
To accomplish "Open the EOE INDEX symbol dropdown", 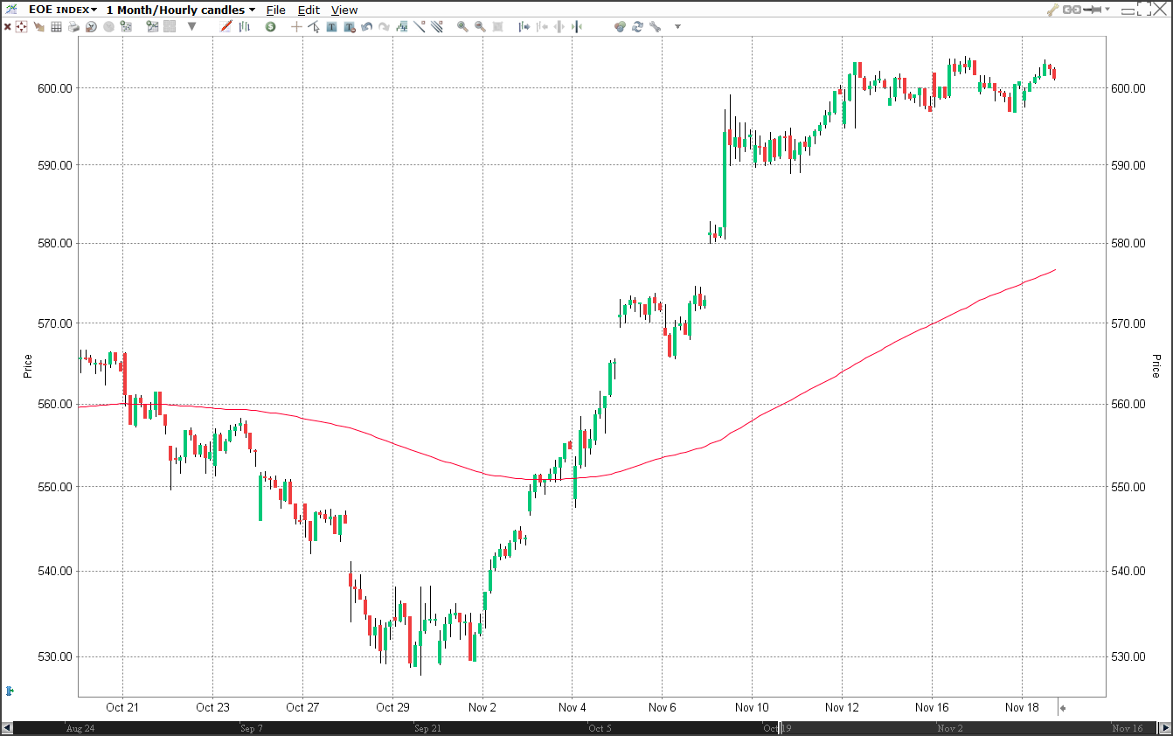I will (62, 10).
